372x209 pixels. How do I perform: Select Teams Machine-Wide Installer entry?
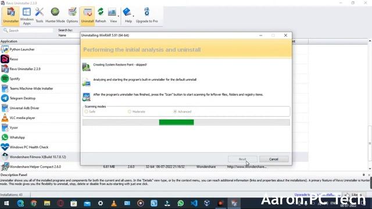click(31, 88)
